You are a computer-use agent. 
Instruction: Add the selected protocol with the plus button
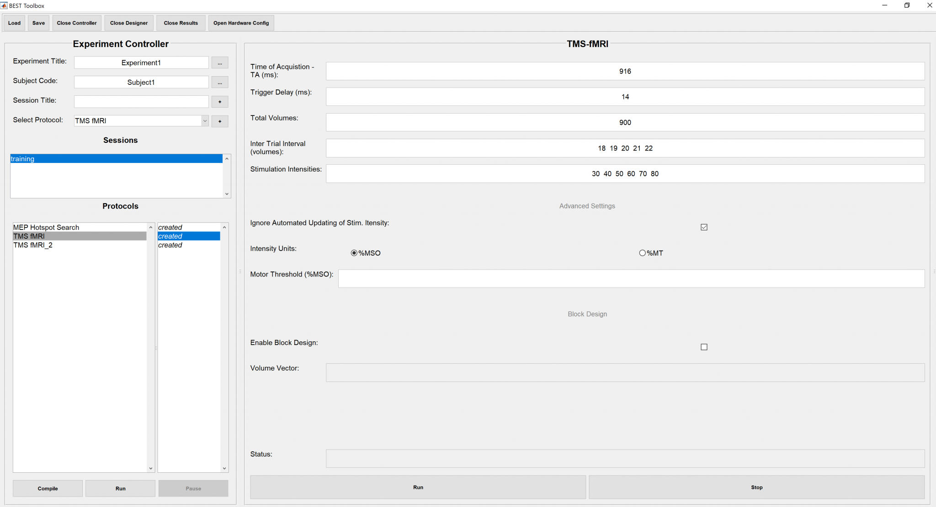[220, 121]
